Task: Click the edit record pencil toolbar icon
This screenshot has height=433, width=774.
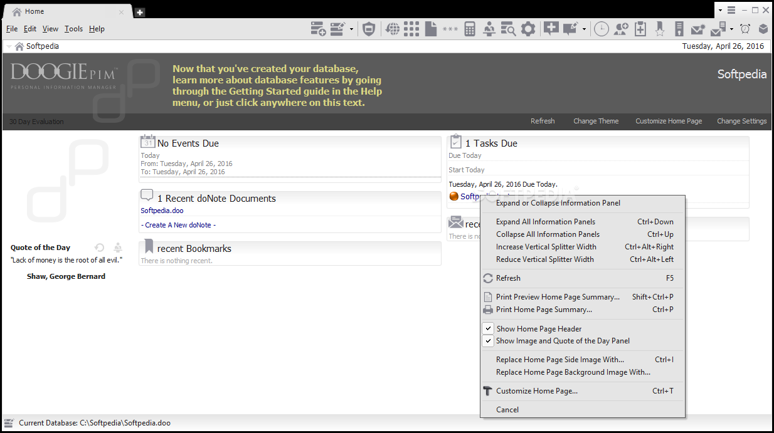Action: (x=337, y=29)
